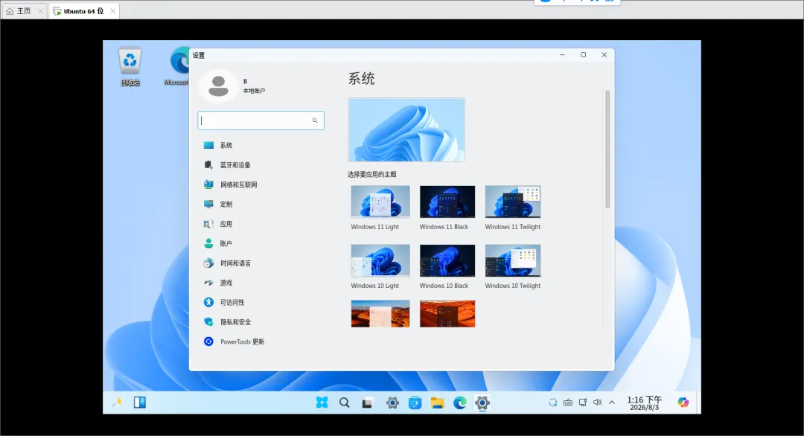This screenshot has width=804, height=436.
Task: Open Microsoft Edge desktop shortcut
Action: pos(179,67)
